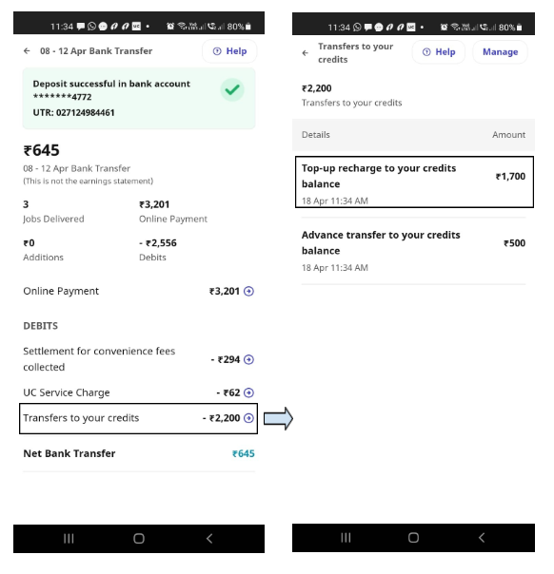Screen dimensions: 554x574
Task: Tap home button on left phone
Action: click(x=139, y=539)
